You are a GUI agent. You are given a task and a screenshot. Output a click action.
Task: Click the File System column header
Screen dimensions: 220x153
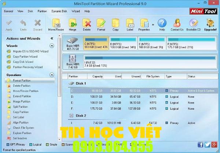(x=153, y=77)
